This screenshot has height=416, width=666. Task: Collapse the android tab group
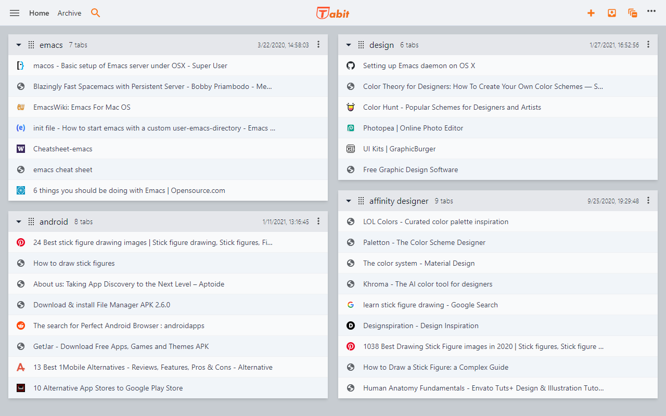[19, 222]
